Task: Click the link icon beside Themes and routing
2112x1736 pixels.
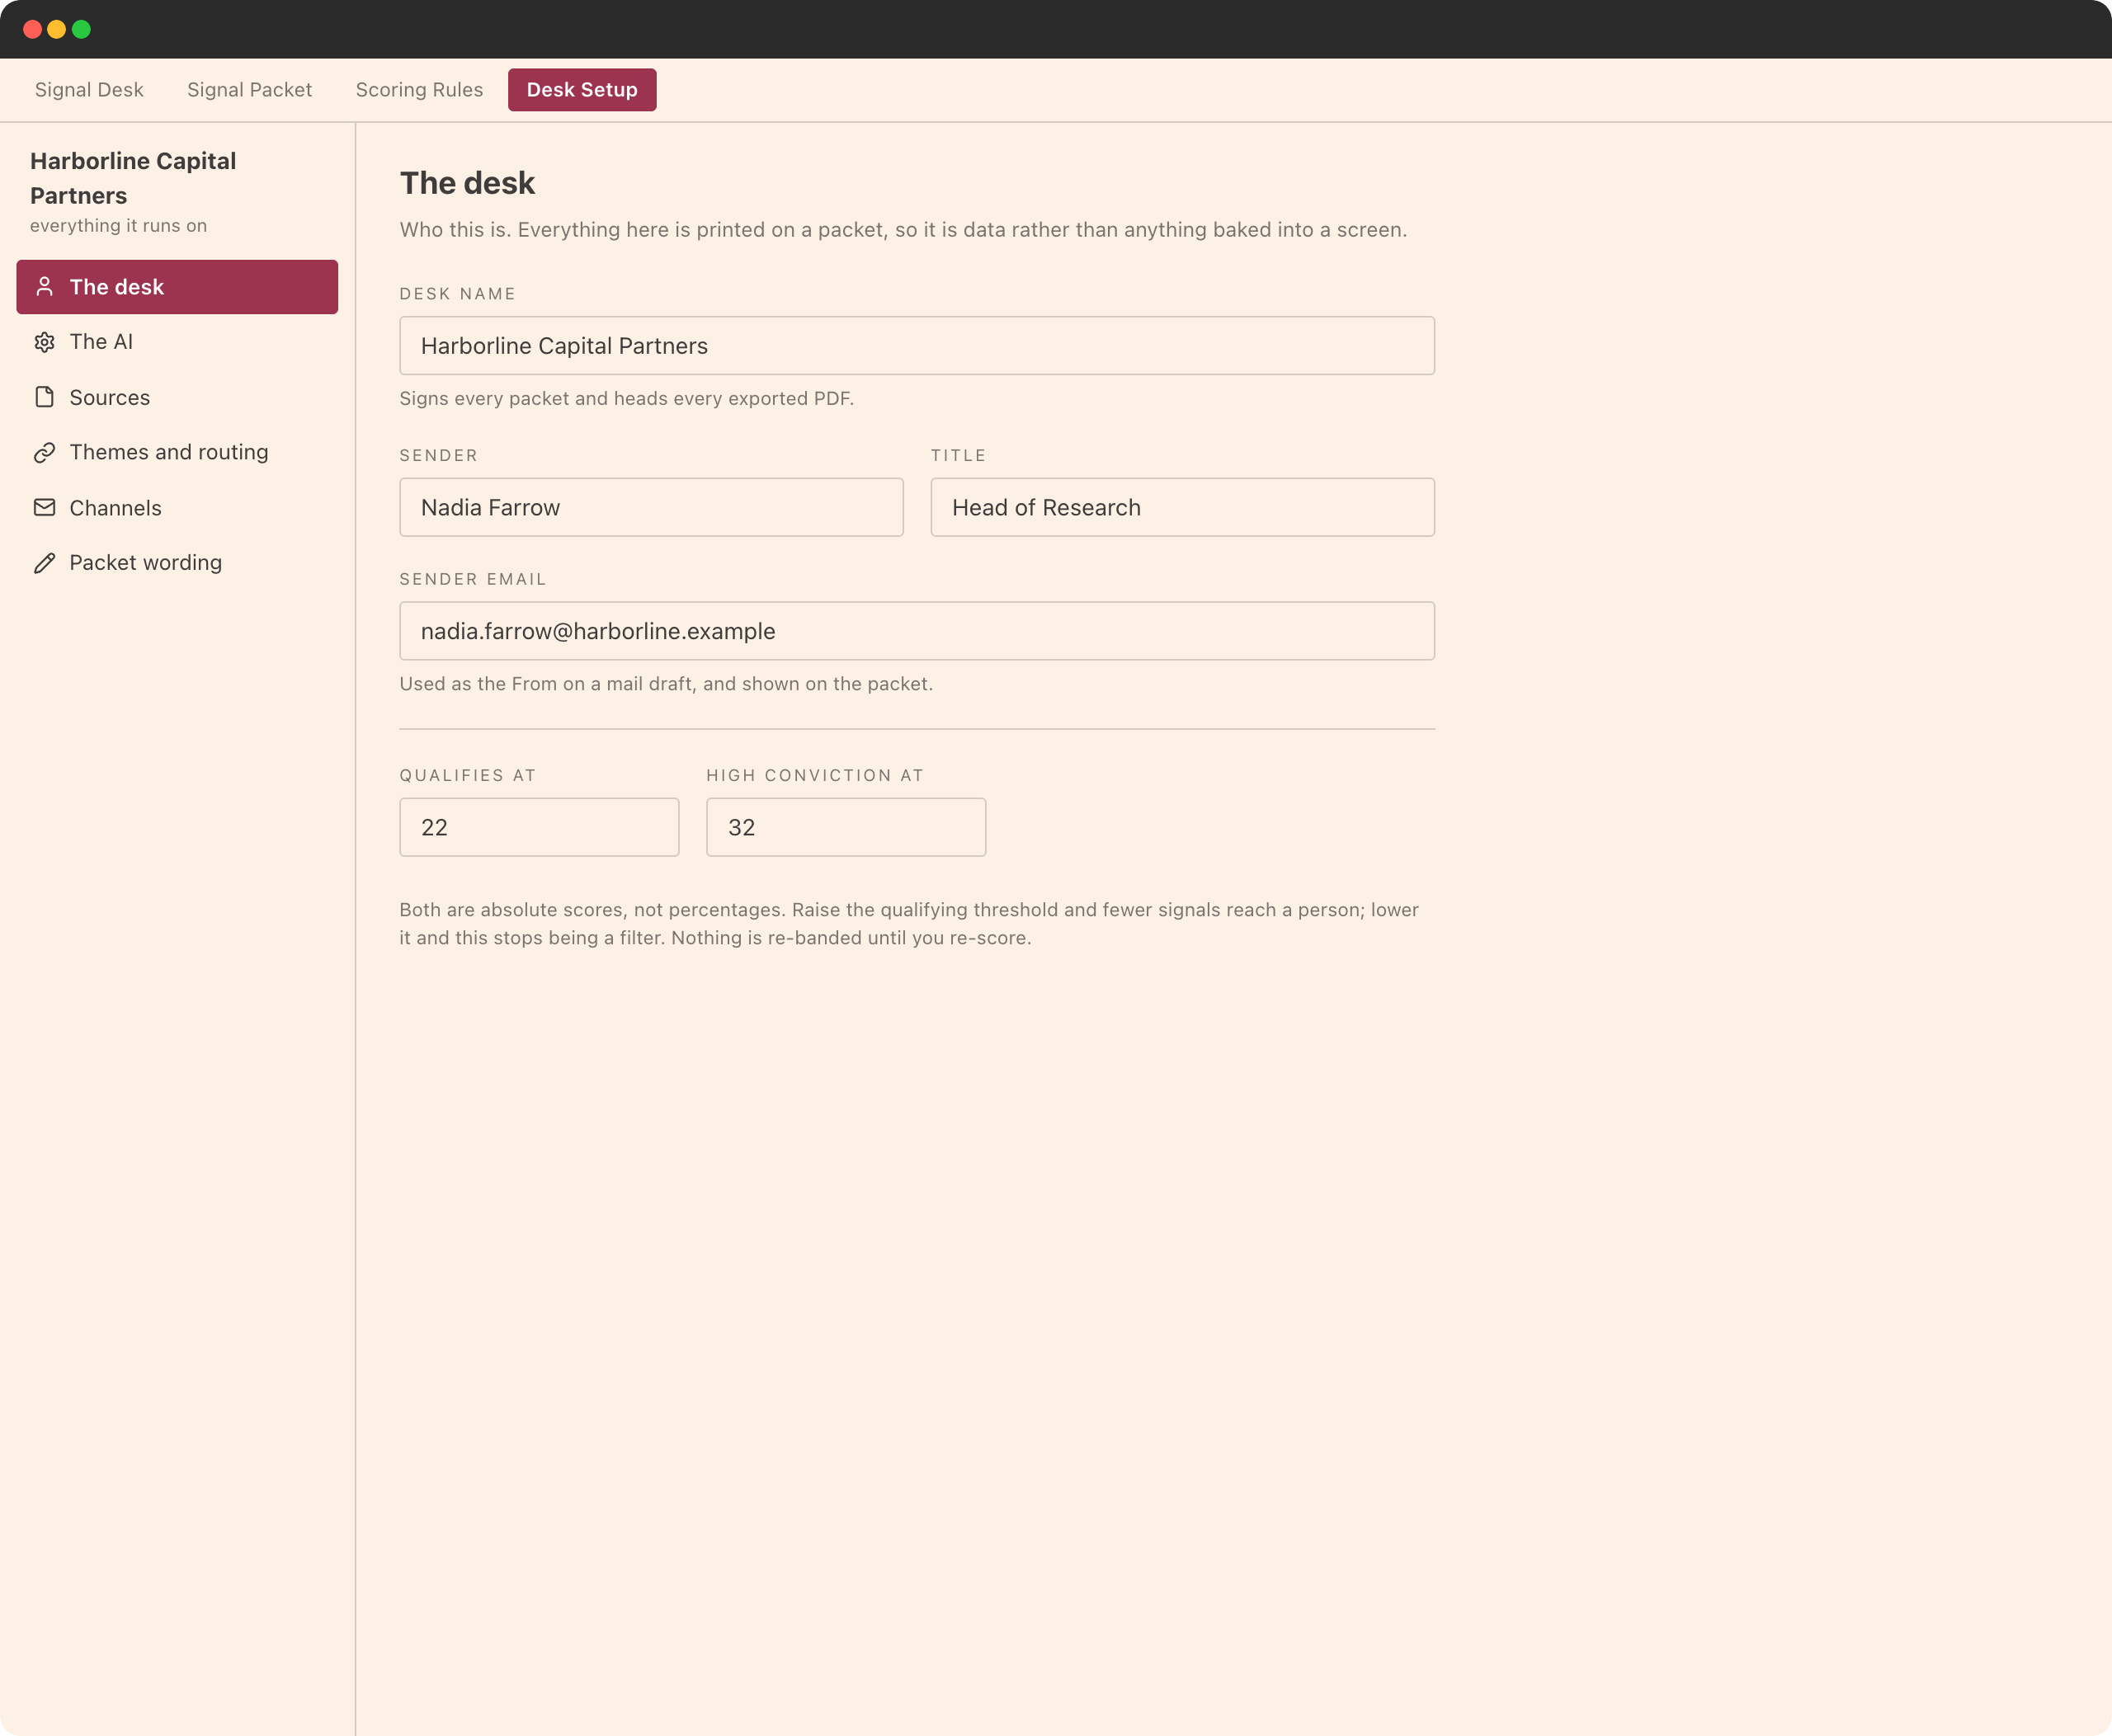Action: pos(44,453)
